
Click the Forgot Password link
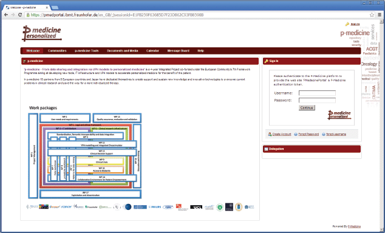pyautogui.click(x=308, y=134)
